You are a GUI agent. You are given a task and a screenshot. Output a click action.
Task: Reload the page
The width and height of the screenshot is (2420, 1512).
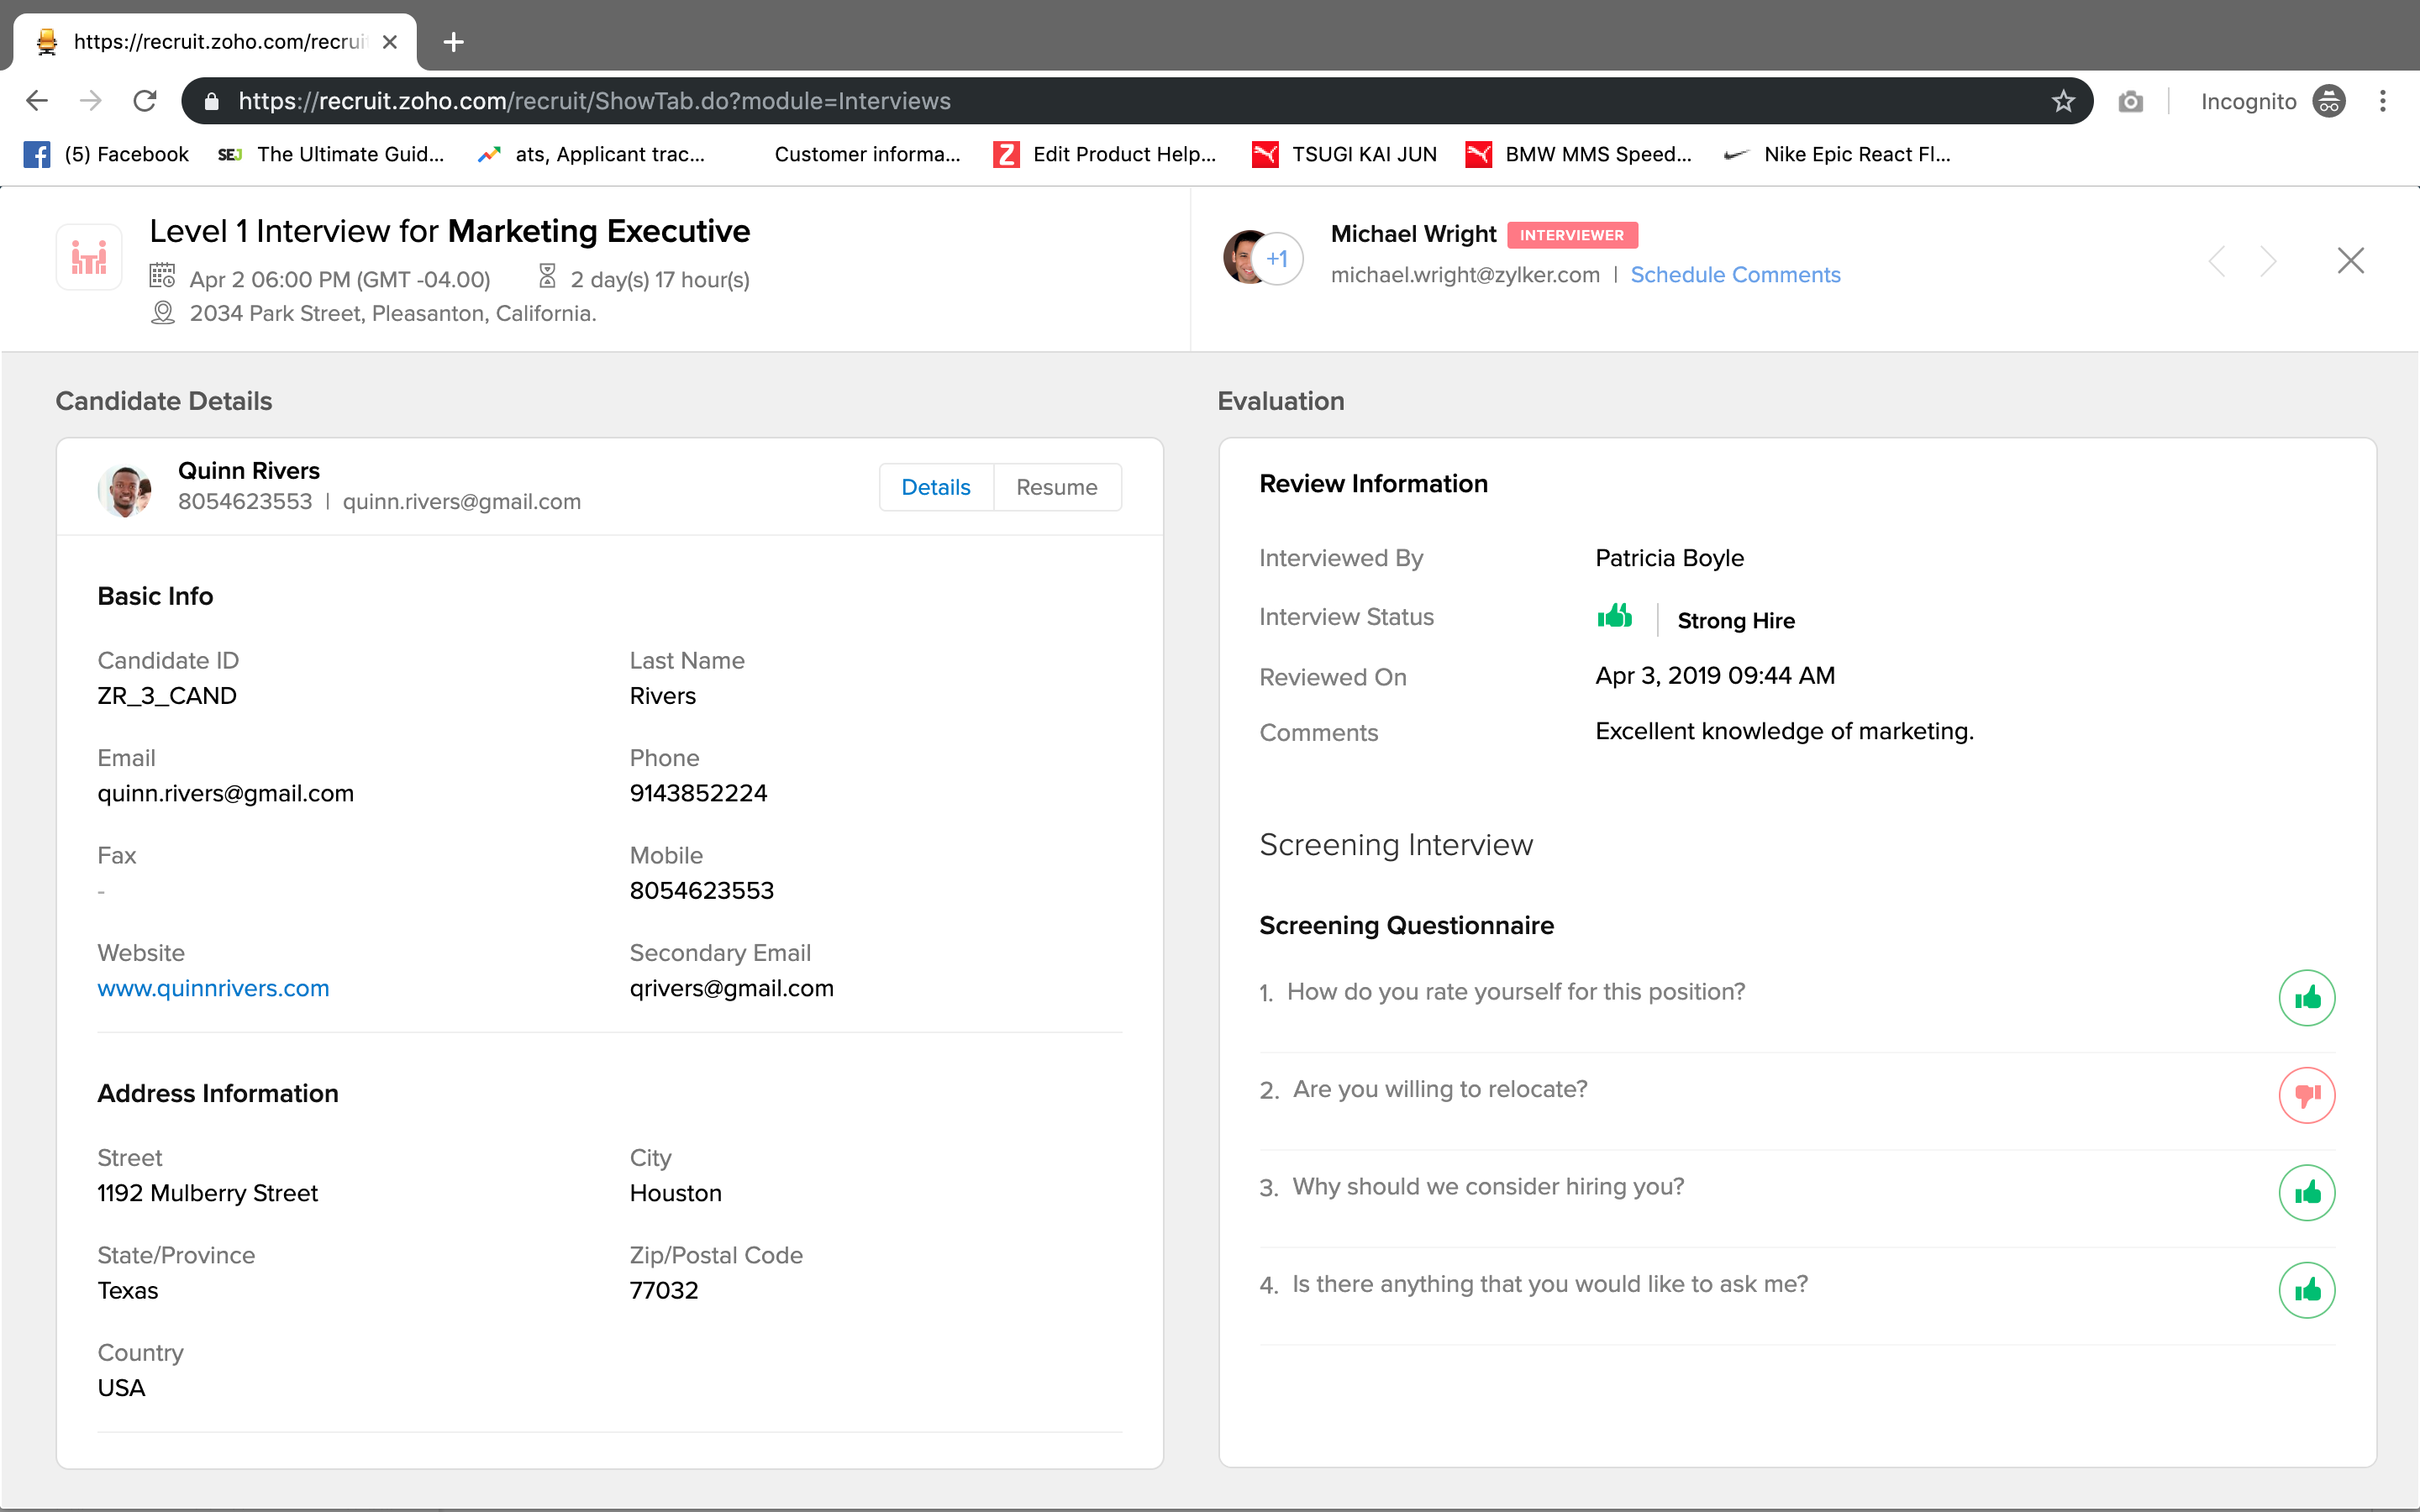point(145,101)
